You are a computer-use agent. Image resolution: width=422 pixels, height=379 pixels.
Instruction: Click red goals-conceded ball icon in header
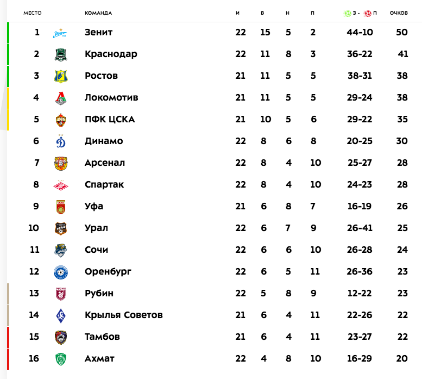tap(367, 13)
